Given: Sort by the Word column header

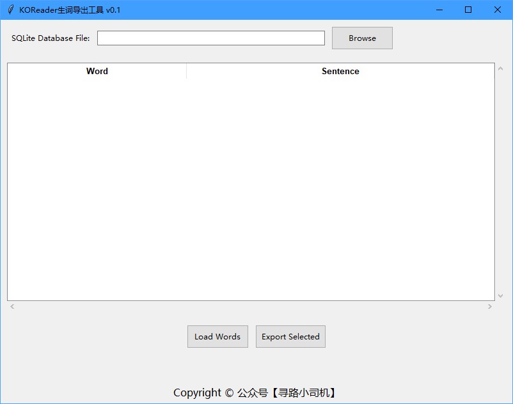Looking at the screenshot, I should [x=97, y=71].
